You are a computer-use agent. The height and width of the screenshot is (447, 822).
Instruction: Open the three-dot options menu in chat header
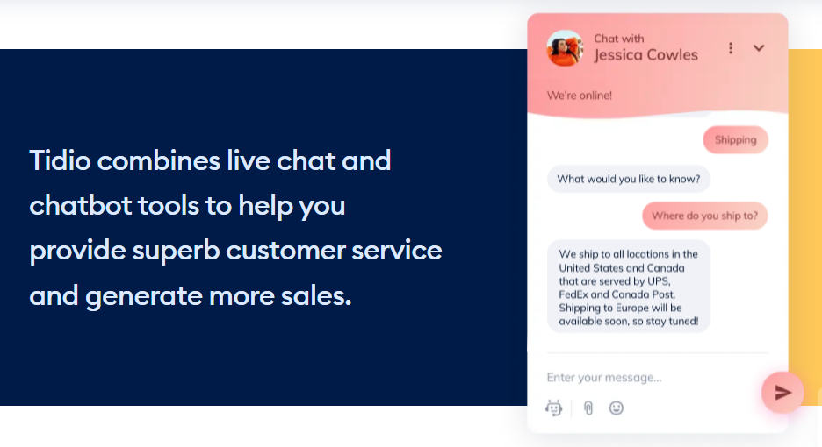point(731,48)
